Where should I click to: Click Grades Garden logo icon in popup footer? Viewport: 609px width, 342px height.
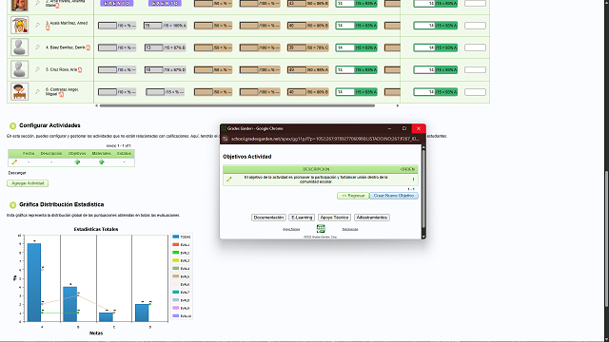[x=321, y=229]
